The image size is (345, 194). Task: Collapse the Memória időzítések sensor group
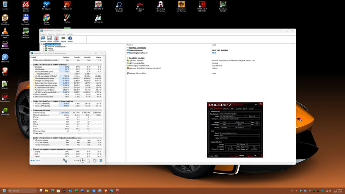[31, 110]
